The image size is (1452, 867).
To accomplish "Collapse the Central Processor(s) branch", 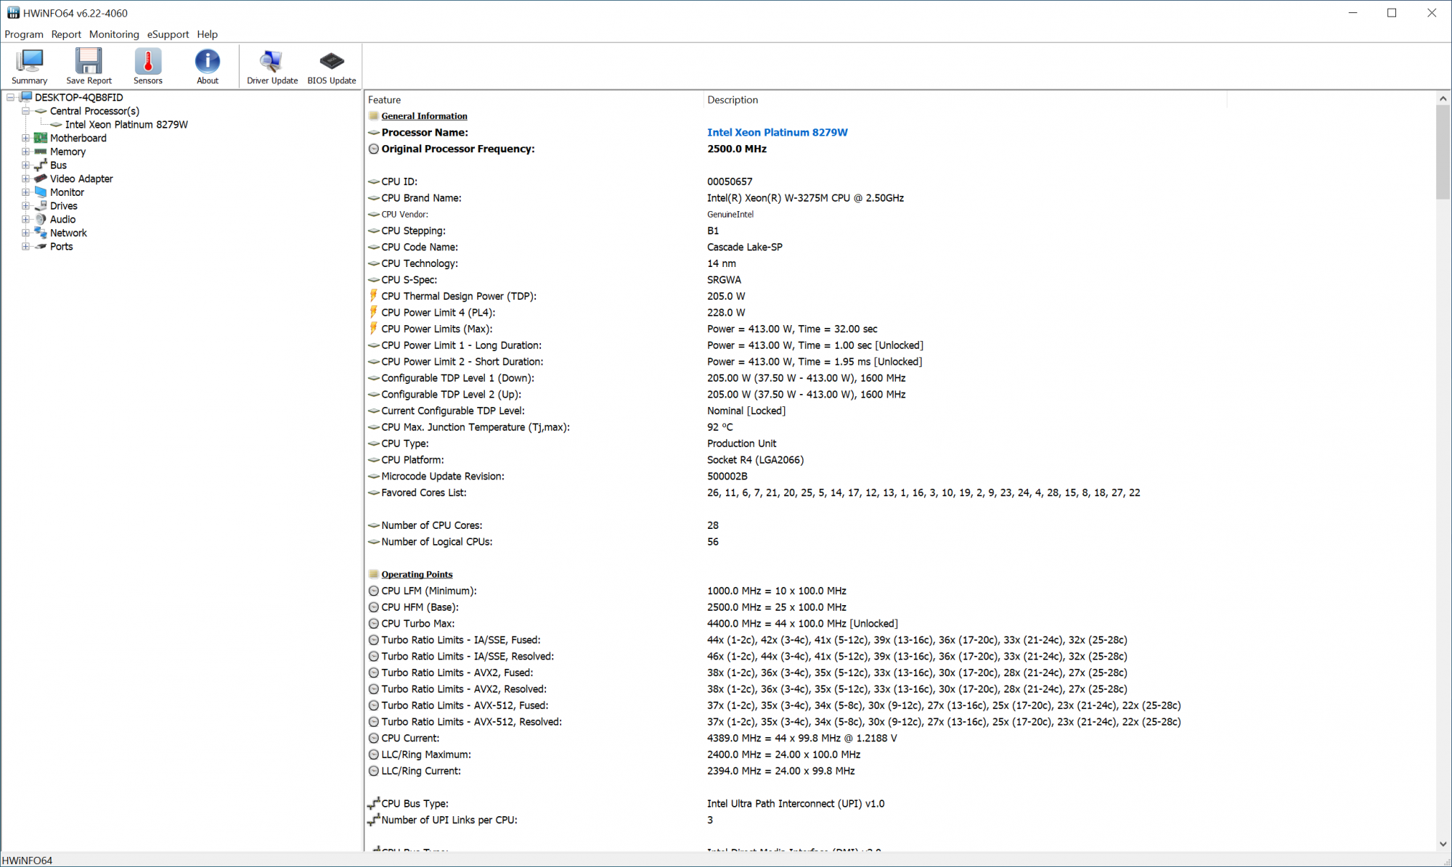I will [x=25, y=111].
